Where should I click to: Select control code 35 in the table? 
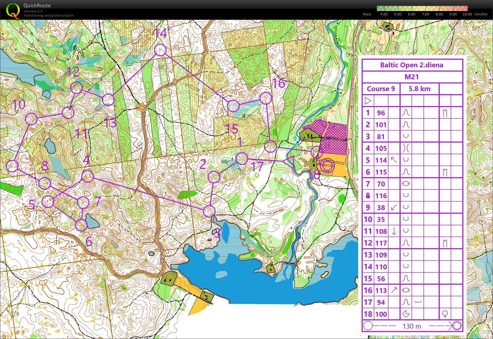pos(381,220)
